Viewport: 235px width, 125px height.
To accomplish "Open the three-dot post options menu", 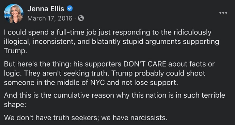I will pos(223,13).
